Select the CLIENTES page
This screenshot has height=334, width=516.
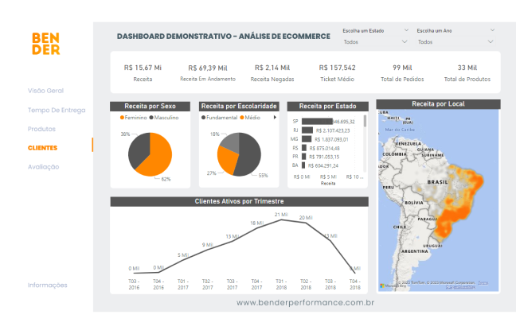tap(42, 148)
